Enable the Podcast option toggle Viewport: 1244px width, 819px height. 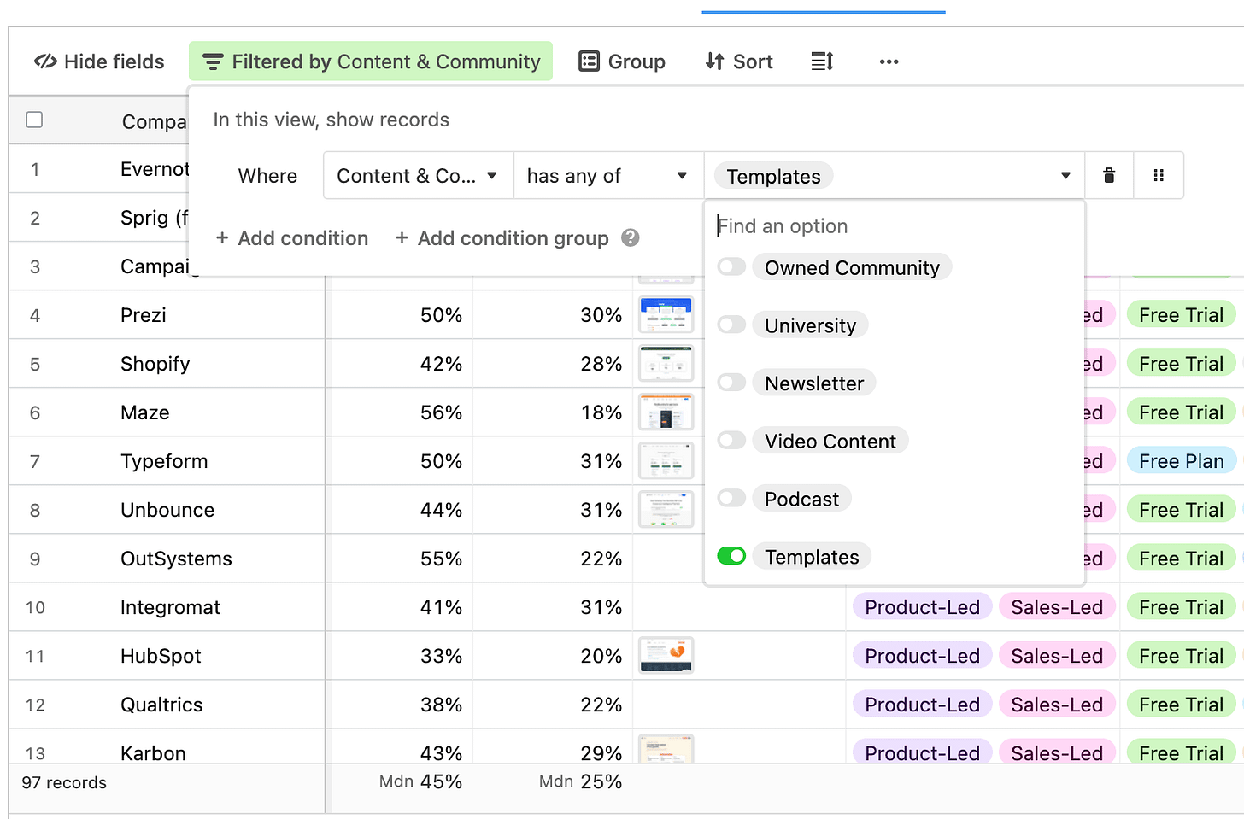point(731,498)
